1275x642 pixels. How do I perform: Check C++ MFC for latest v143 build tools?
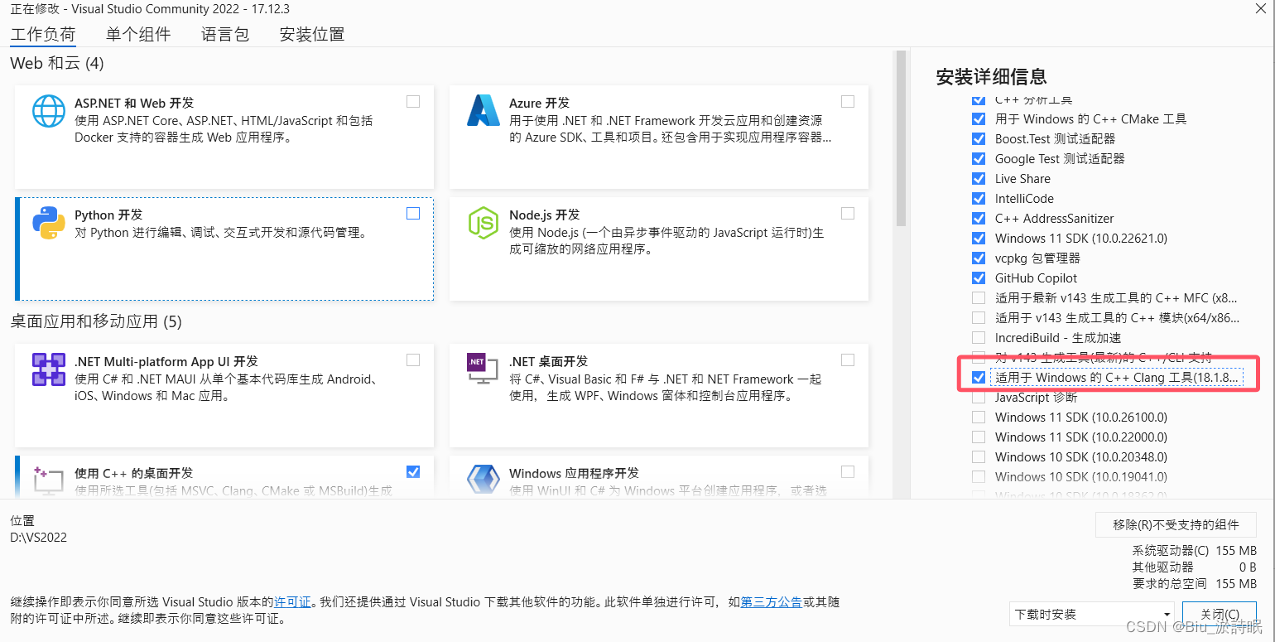pos(979,298)
